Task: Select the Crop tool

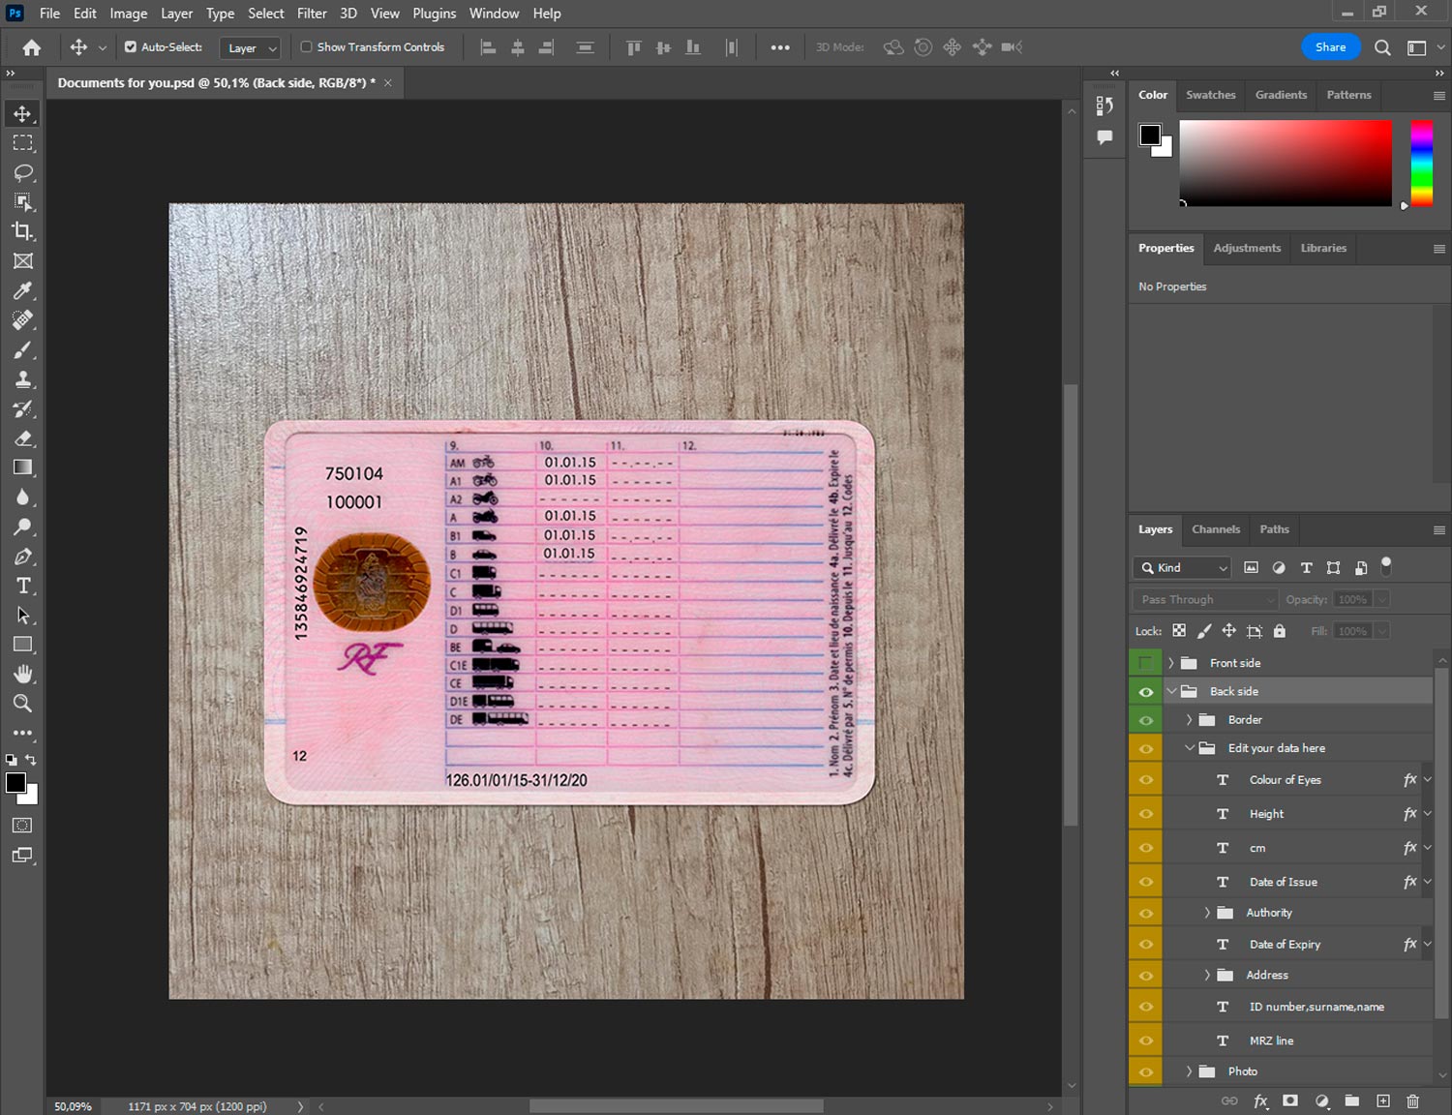Action: (22, 231)
